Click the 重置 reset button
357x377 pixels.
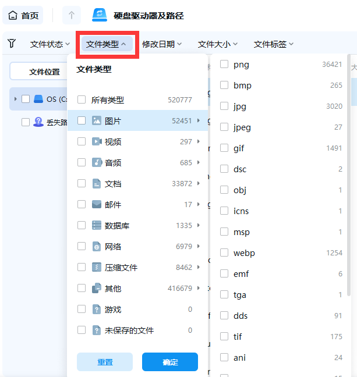tap(105, 362)
